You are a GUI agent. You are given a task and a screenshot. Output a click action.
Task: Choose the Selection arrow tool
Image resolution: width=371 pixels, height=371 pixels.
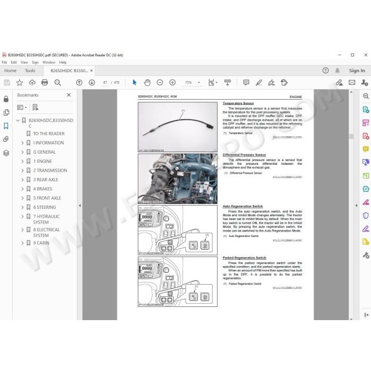point(135,82)
